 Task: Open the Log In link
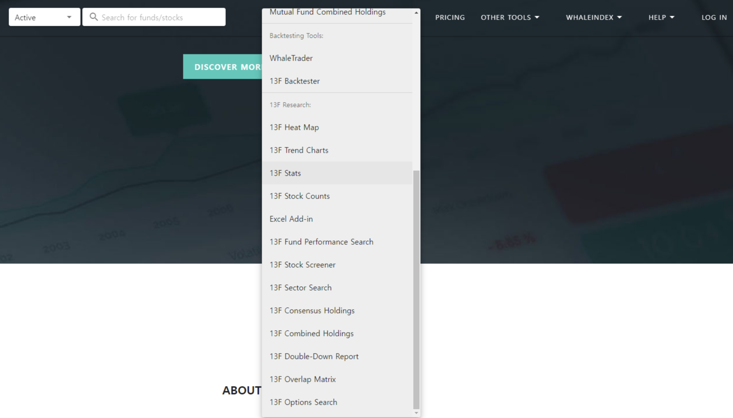[714, 17]
